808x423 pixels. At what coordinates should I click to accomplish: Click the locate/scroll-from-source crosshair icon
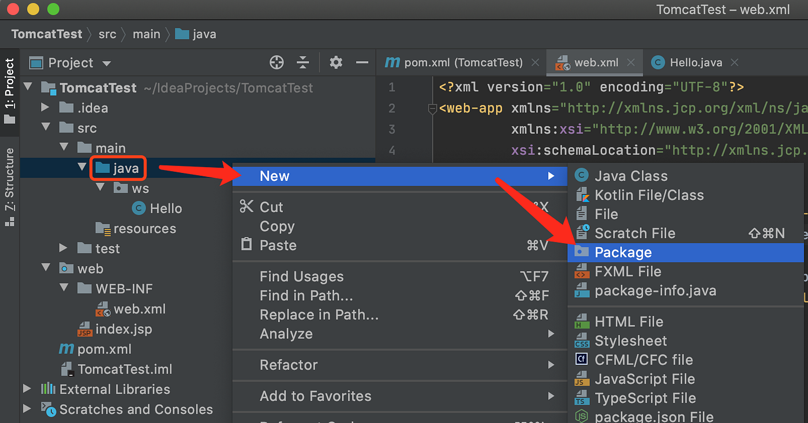pyautogui.click(x=276, y=63)
